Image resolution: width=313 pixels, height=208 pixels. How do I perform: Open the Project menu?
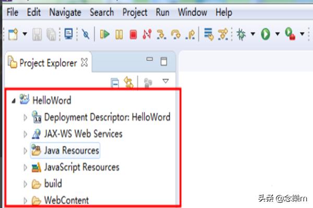(x=135, y=11)
